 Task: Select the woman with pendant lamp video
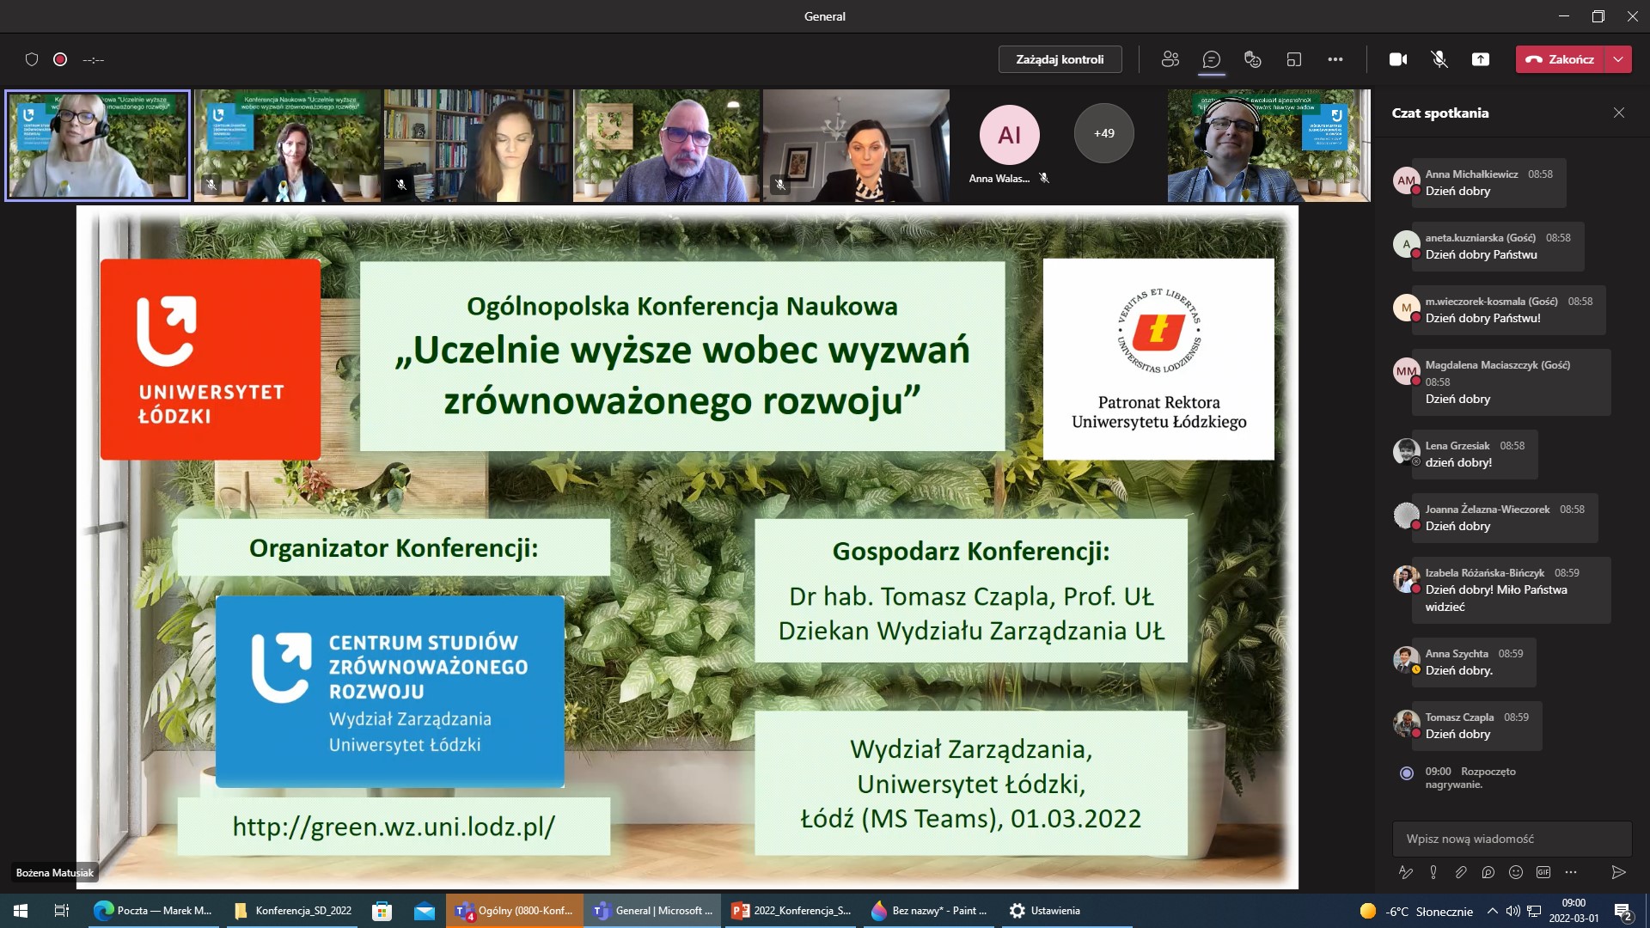tap(857, 145)
